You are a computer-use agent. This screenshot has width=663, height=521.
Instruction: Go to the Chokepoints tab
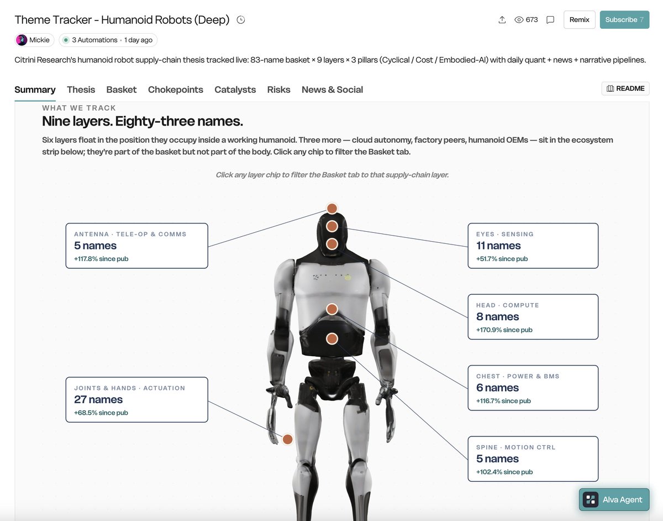(x=176, y=90)
